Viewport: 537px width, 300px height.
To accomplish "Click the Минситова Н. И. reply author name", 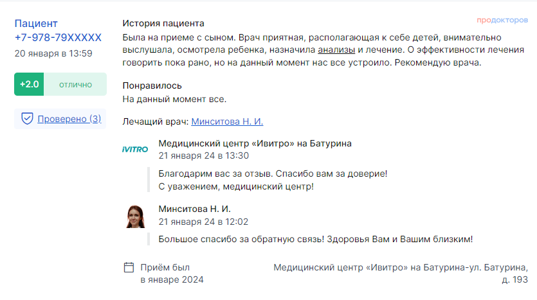I will click(194, 209).
